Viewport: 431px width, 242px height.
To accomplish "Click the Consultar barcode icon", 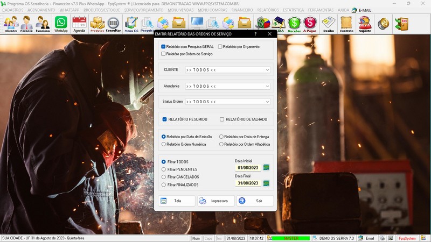I will click(113, 24).
